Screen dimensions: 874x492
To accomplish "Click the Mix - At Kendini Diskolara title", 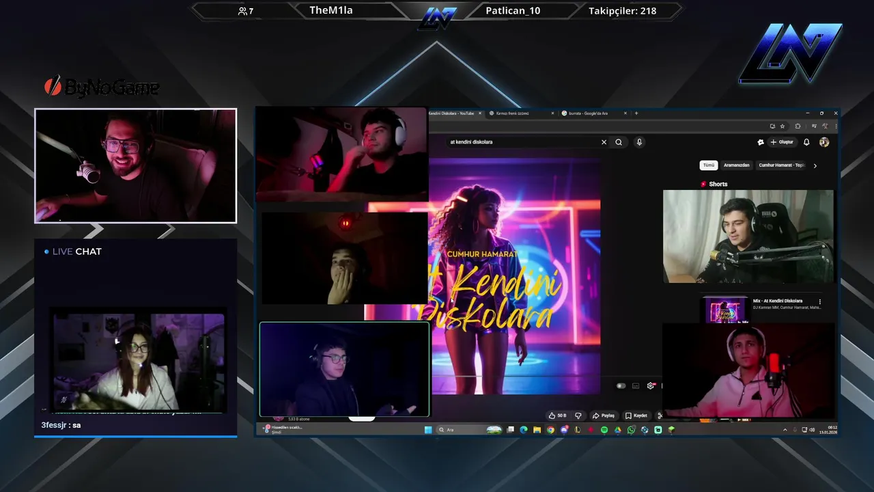I will click(778, 301).
